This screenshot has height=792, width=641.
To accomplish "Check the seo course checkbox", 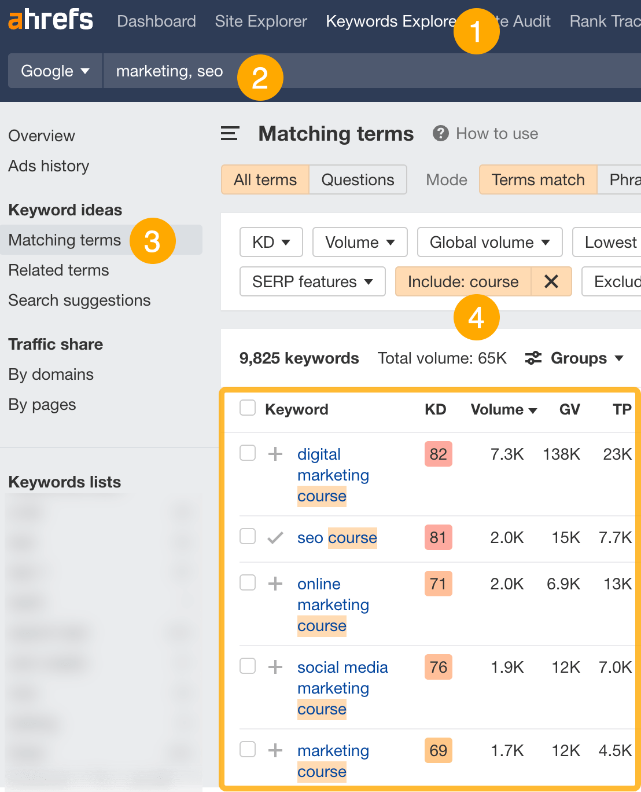I will pos(247,536).
